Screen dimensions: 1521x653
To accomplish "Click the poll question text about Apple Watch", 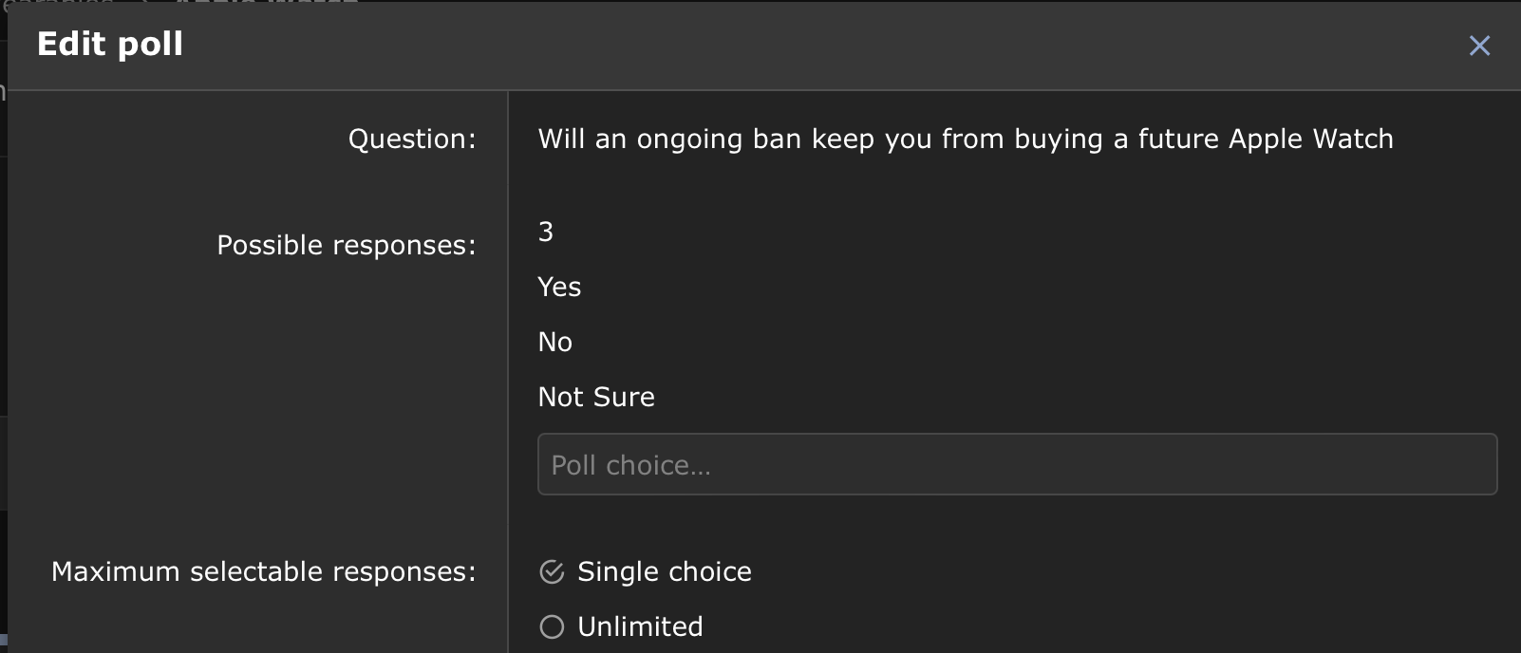I will (965, 139).
